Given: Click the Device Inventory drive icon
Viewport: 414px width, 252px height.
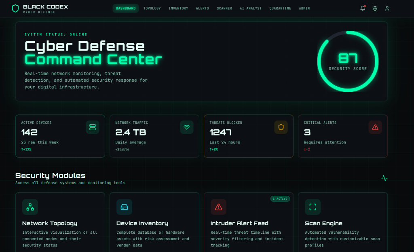Looking at the screenshot, I should (x=125, y=207).
